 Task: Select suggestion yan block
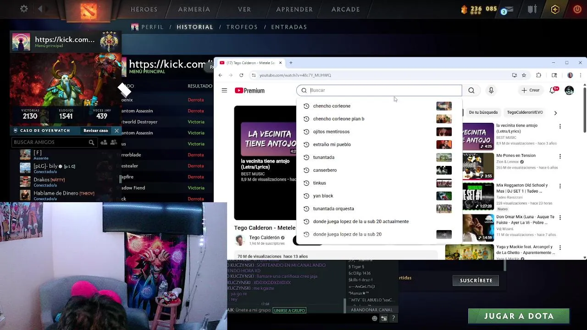(x=379, y=196)
